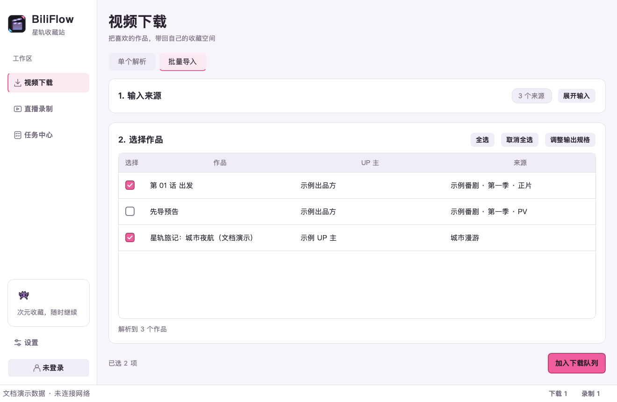The width and height of the screenshot is (617, 402).
Task: Click the pixel invader mascot icon
Action: 23,295
